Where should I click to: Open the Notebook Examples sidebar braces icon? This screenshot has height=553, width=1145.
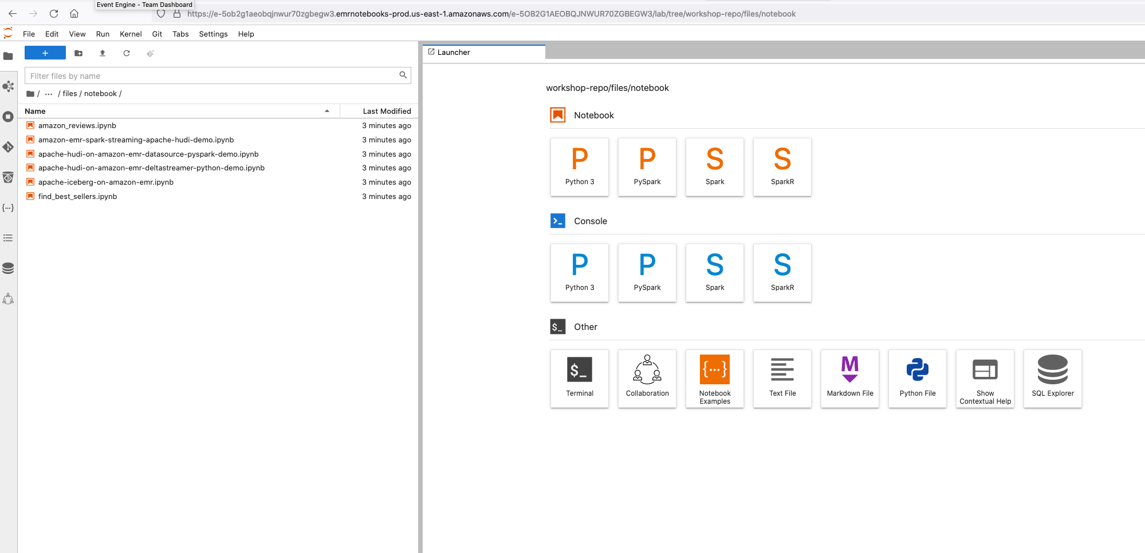(8, 208)
